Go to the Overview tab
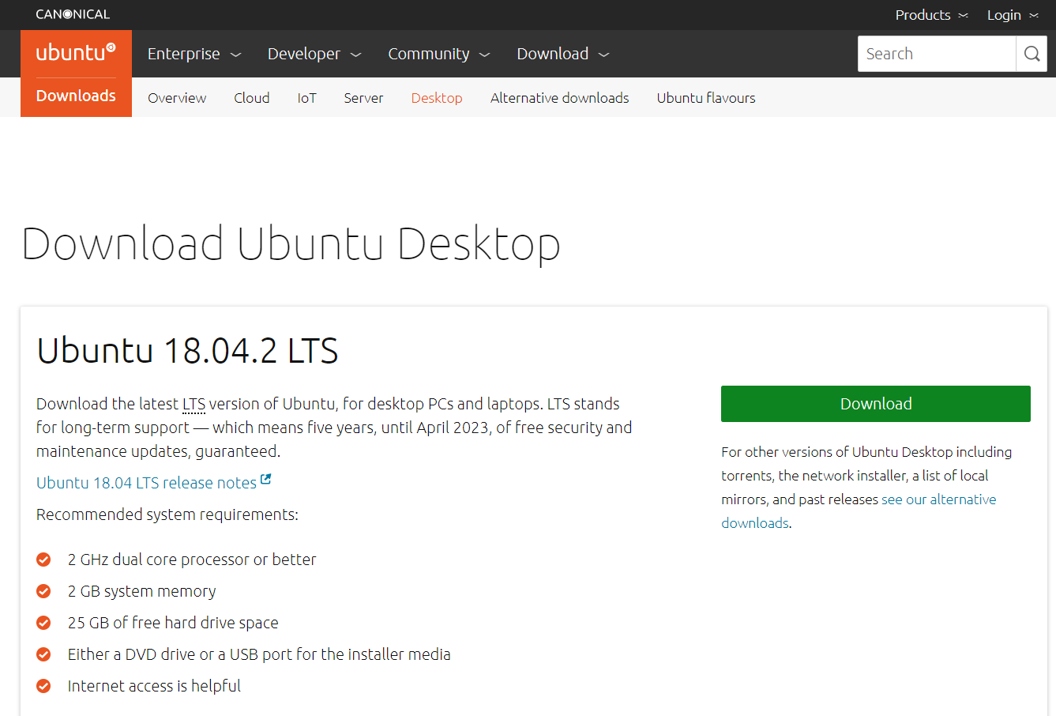Viewport: 1056px width, 716px height. pyautogui.click(x=177, y=98)
